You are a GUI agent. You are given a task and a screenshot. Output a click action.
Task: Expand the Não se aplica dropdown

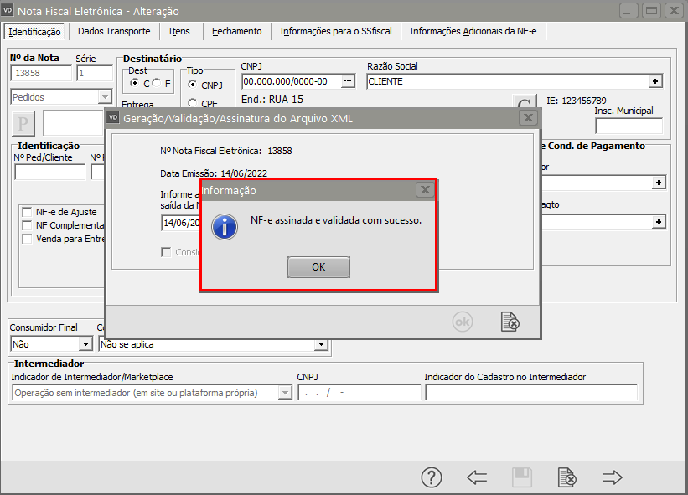[321, 344]
